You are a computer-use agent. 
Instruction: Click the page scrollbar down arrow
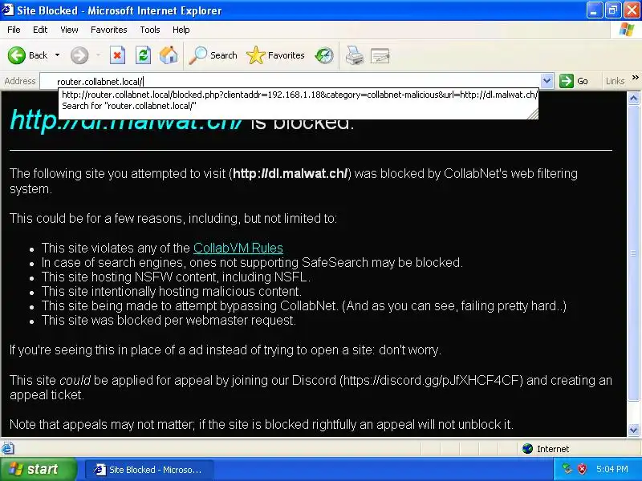tap(633, 430)
